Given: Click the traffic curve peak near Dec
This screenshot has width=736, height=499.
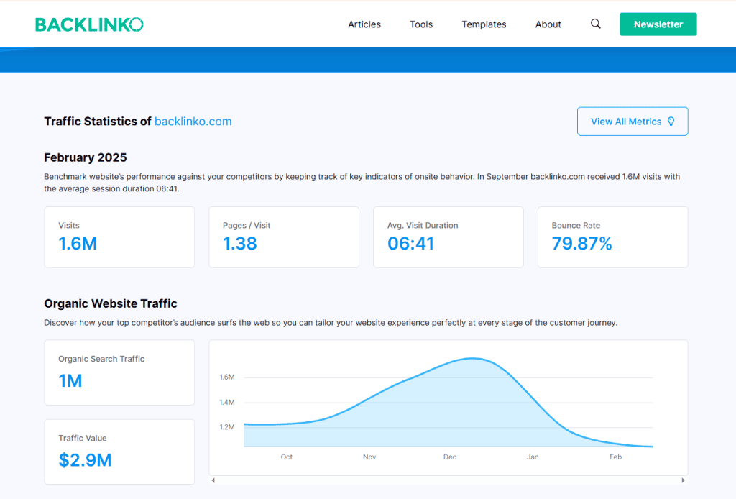Looking at the screenshot, I should [471, 359].
